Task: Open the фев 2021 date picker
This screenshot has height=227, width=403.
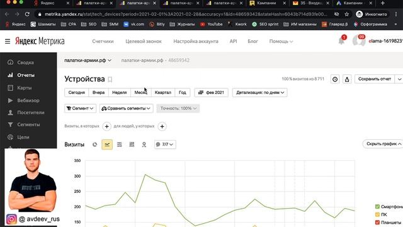Action: [x=212, y=93]
